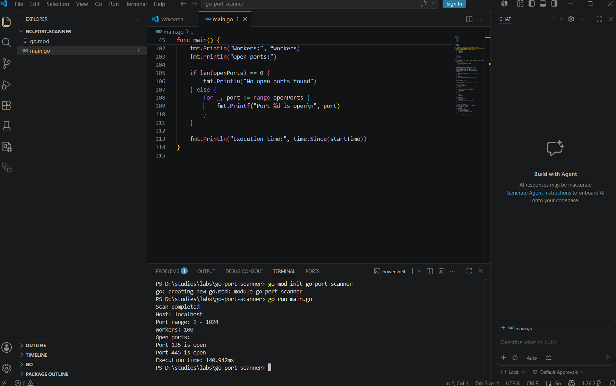Open the Local session target dropdown
The height and width of the screenshot is (386, 616).
point(513,372)
